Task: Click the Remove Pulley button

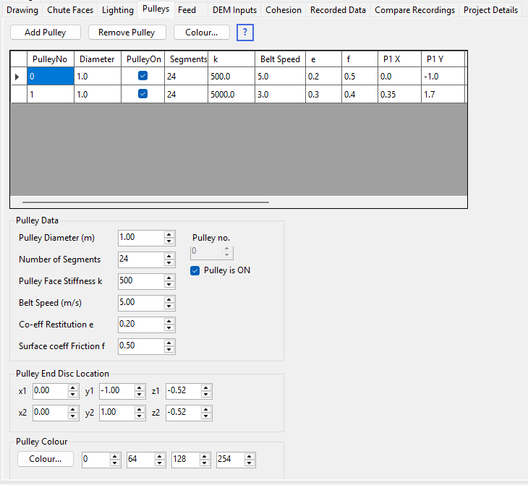Action: (x=127, y=33)
